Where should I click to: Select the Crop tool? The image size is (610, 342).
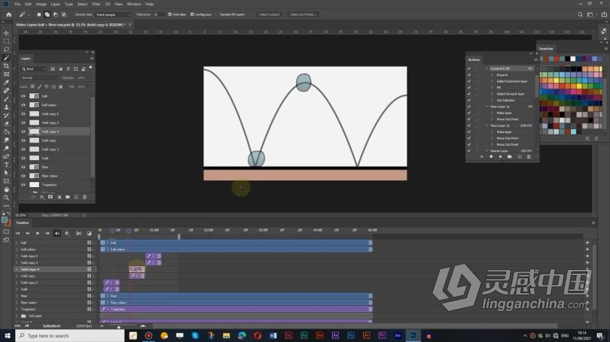tap(6, 66)
